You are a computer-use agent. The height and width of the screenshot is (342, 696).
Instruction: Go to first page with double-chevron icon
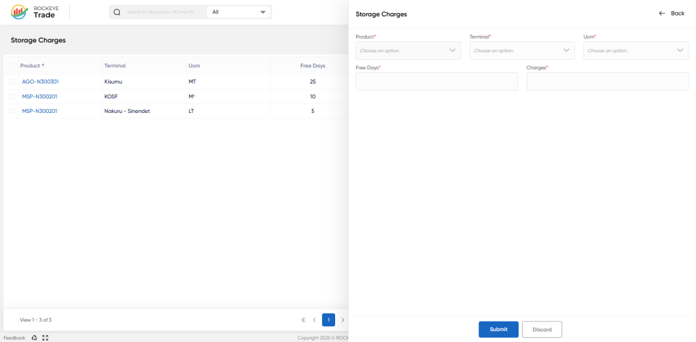[303, 320]
